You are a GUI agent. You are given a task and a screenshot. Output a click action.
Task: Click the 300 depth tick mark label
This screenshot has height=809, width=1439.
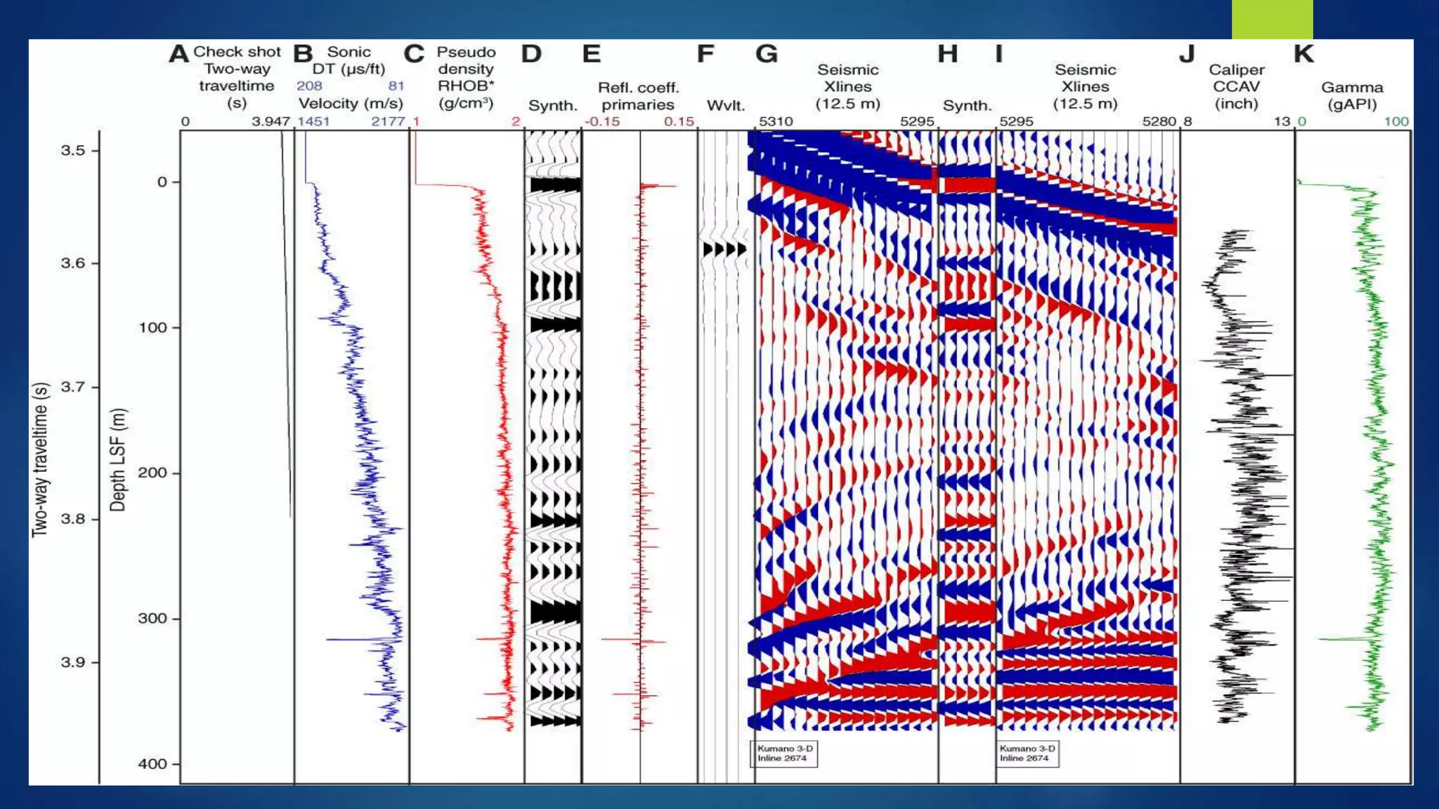coord(152,619)
